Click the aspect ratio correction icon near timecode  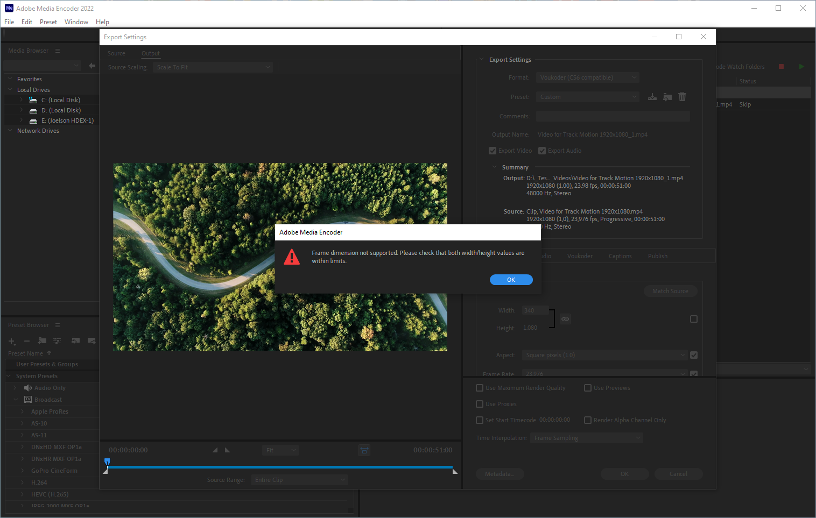tap(364, 450)
